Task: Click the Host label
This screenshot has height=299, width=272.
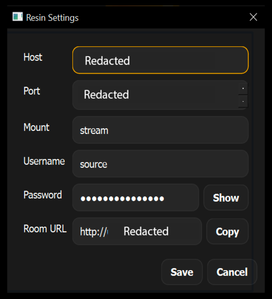Action: [x=33, y=57]
